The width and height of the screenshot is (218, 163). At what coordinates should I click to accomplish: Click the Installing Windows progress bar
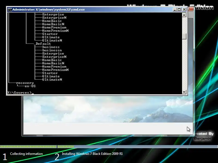tap(138, 146)
